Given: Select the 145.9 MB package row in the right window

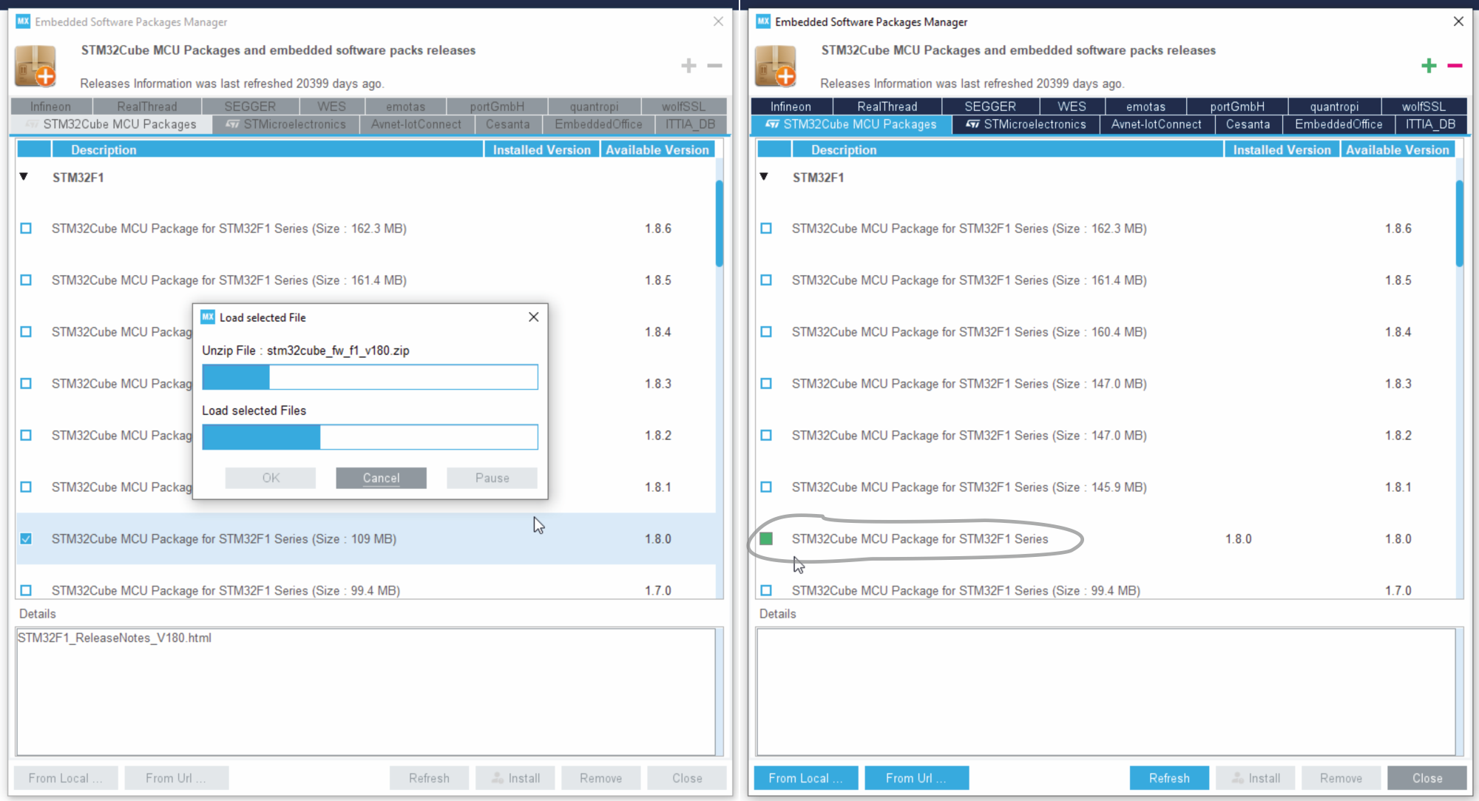Looking at the screenshot, I should [x=1106, y=487].
